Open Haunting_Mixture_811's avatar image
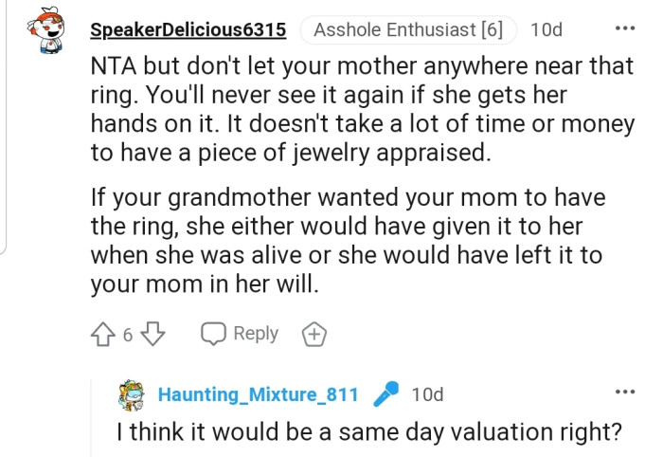 coord(131,394)
